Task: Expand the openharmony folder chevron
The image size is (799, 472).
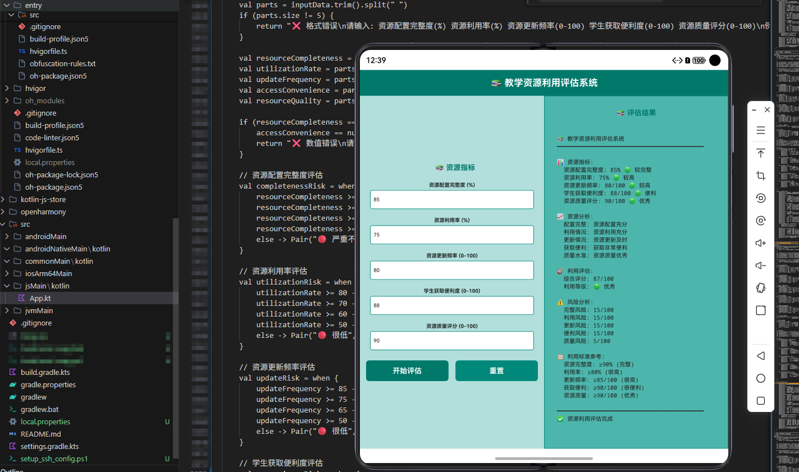Action: (x=3, y=212)
